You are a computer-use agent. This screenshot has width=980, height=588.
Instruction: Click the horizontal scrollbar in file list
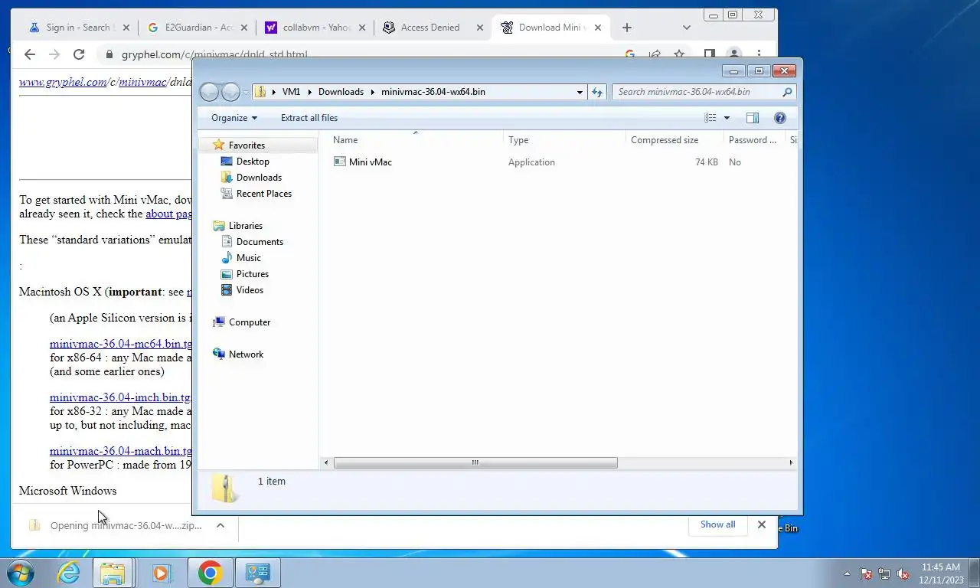[x=475, y=462]
